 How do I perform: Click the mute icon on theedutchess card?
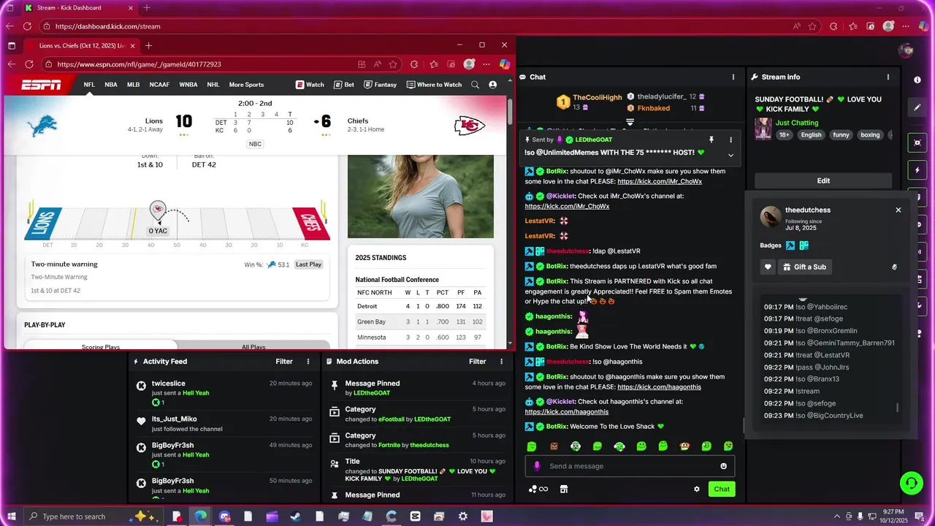pos(894,267)
